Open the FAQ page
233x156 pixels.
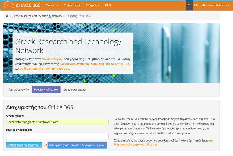click(x=108, y=5)
